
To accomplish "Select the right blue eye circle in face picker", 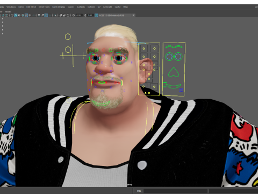I will [178, 57].
